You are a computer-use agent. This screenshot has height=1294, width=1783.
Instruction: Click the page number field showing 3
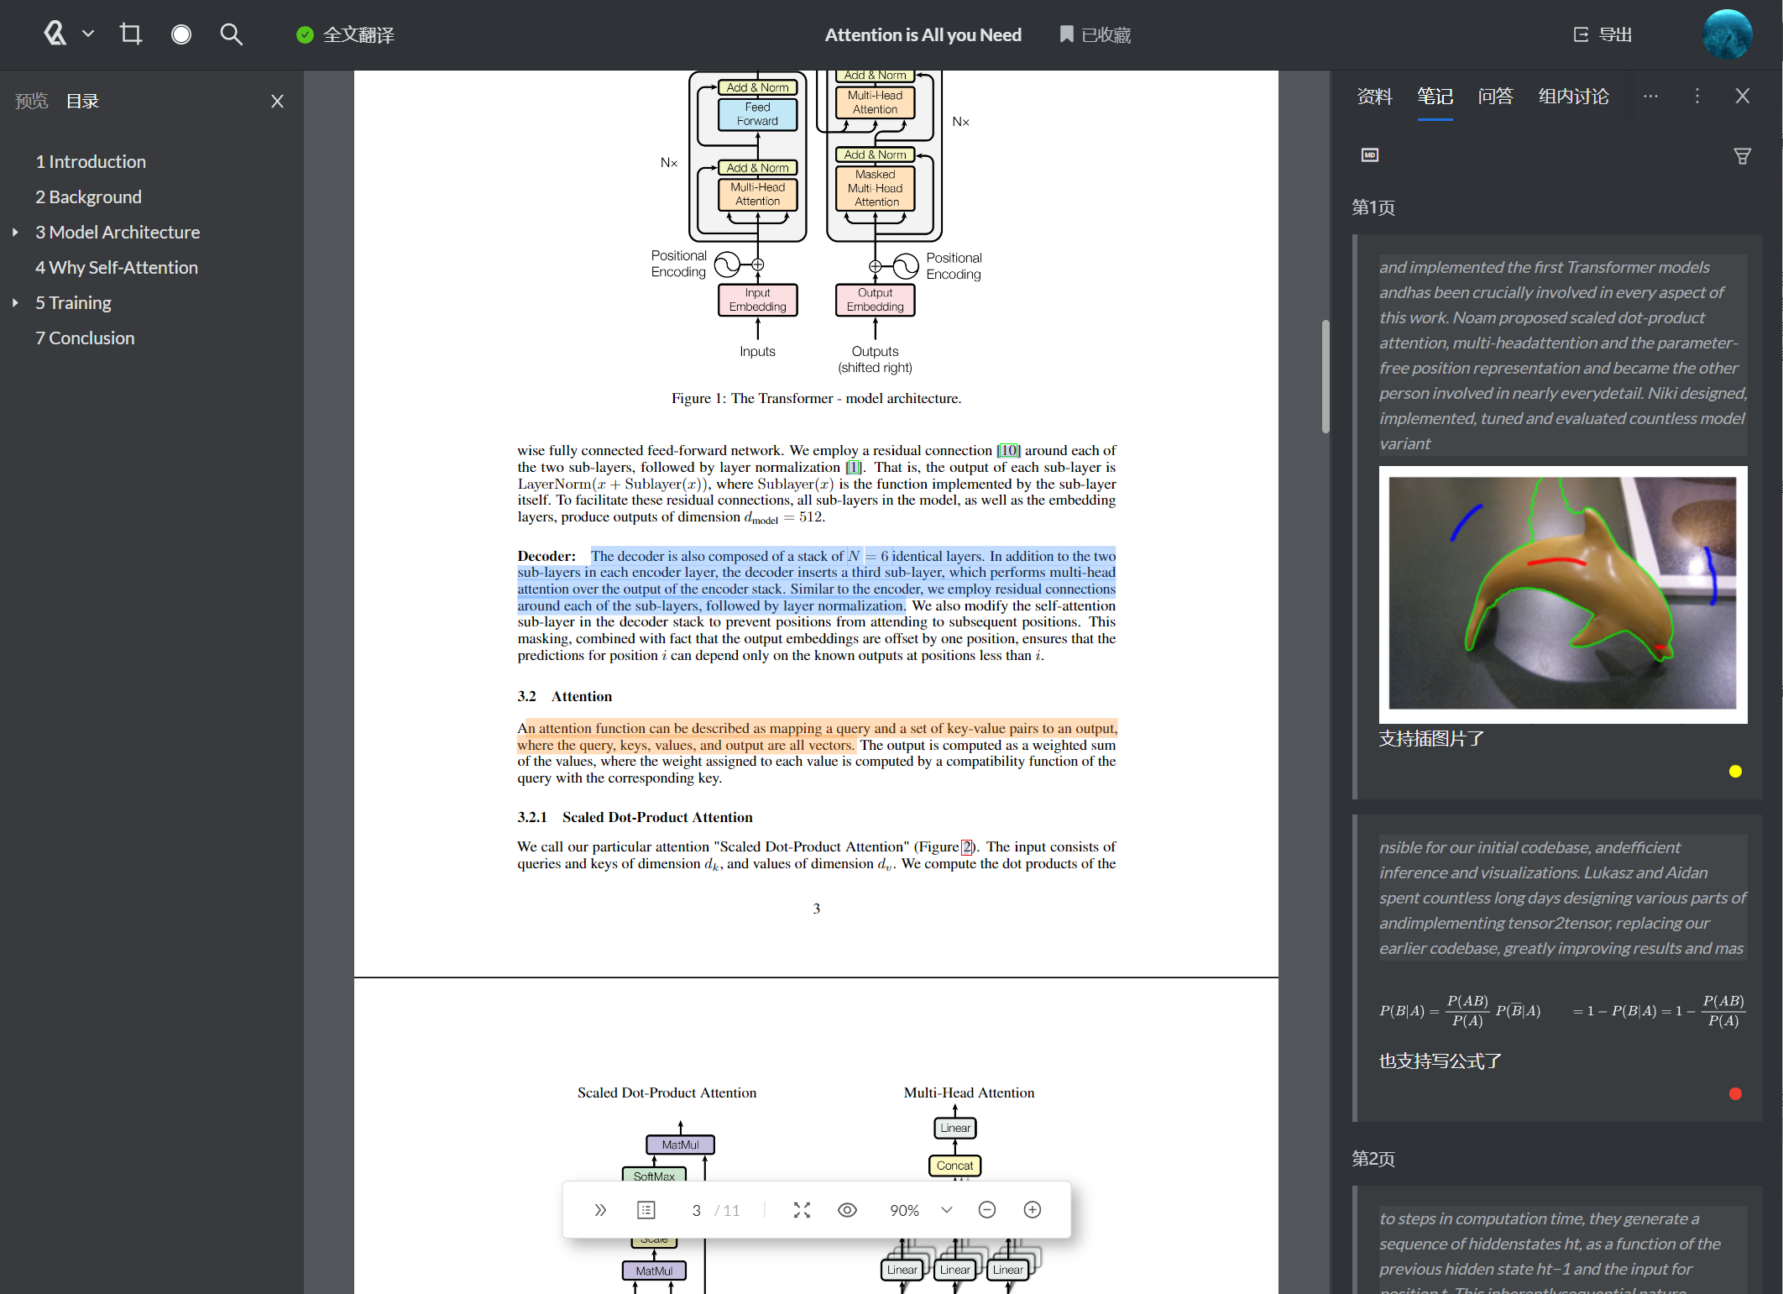pyautogui.click(x=696, y=1210)
